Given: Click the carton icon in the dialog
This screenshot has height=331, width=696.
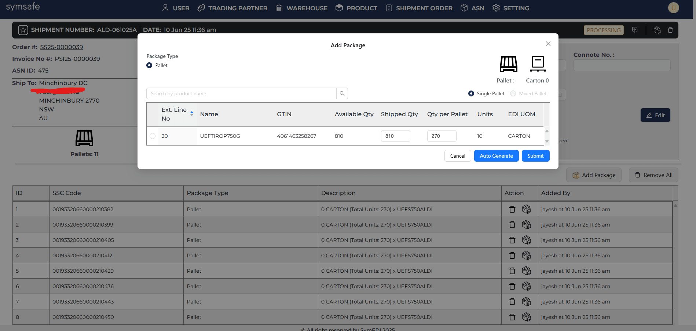Looking at the screenshot, I should (x=538, y=64).
